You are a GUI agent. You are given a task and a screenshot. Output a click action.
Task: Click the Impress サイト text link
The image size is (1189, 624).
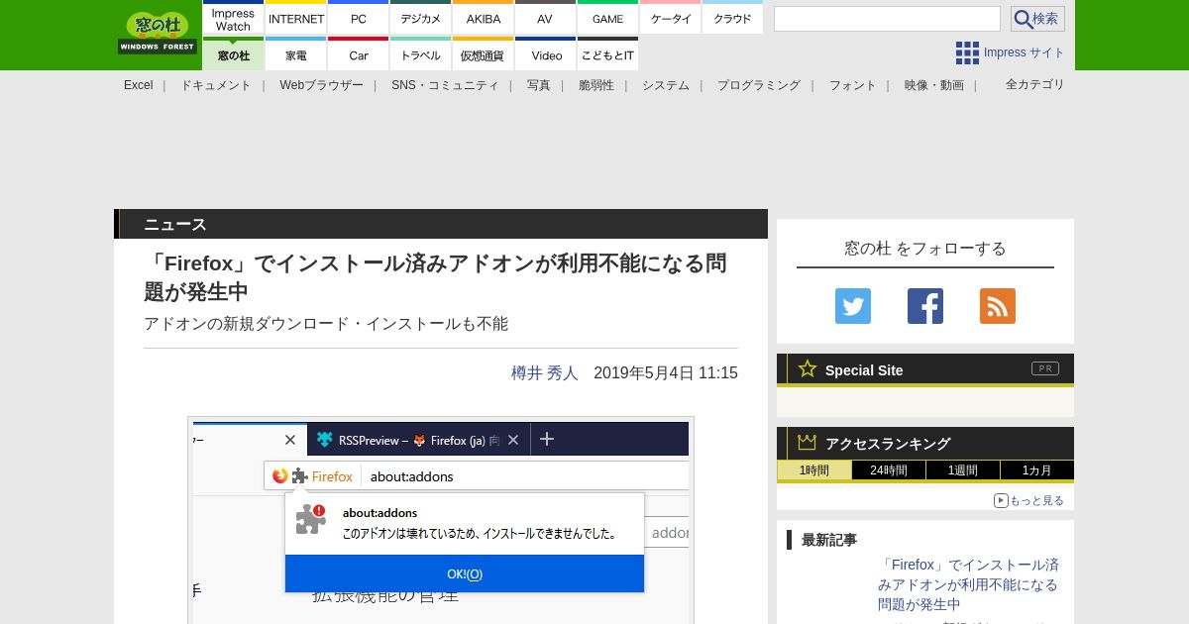(1025, 52)
